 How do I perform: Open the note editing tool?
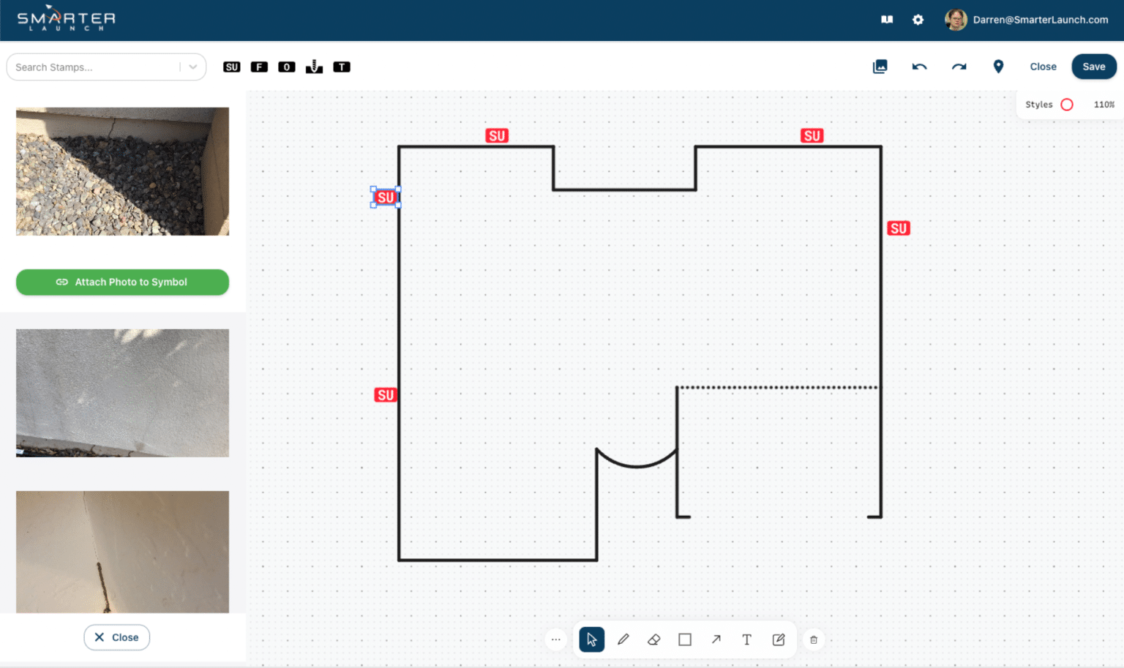(x=778, y=639)
